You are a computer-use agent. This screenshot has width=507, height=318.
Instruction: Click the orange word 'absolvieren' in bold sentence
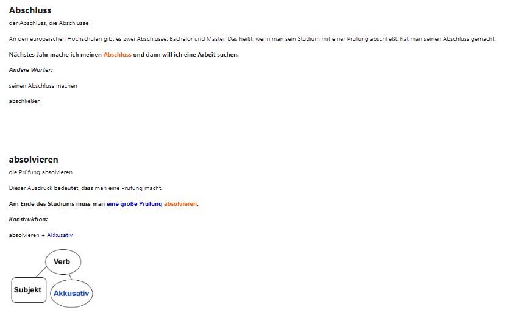click(180, 204)
